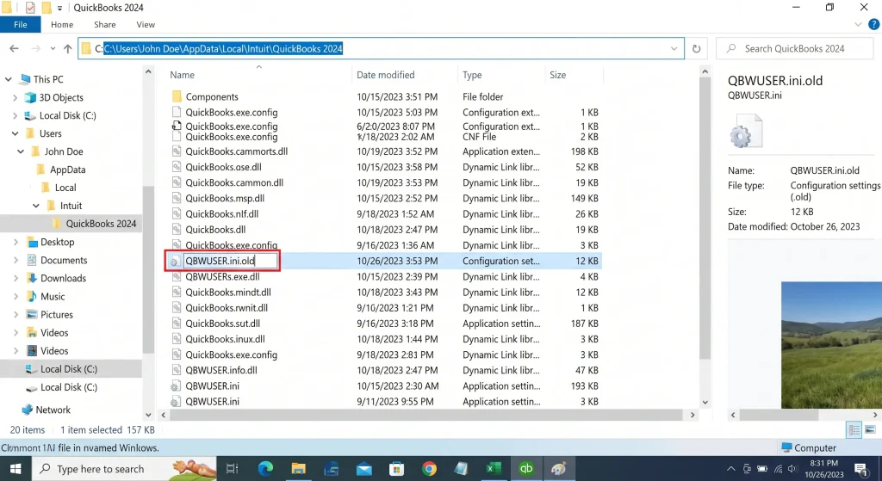
Task: Collapse the John Doe tree node
Action: coord(21,151)
